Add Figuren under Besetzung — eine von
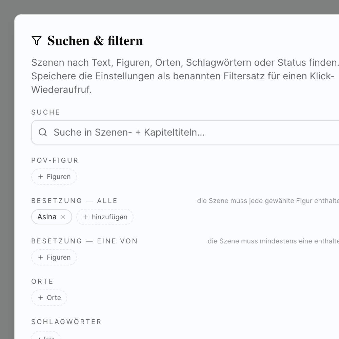Viewport: 339px width, 339px height. pos(54,257)
